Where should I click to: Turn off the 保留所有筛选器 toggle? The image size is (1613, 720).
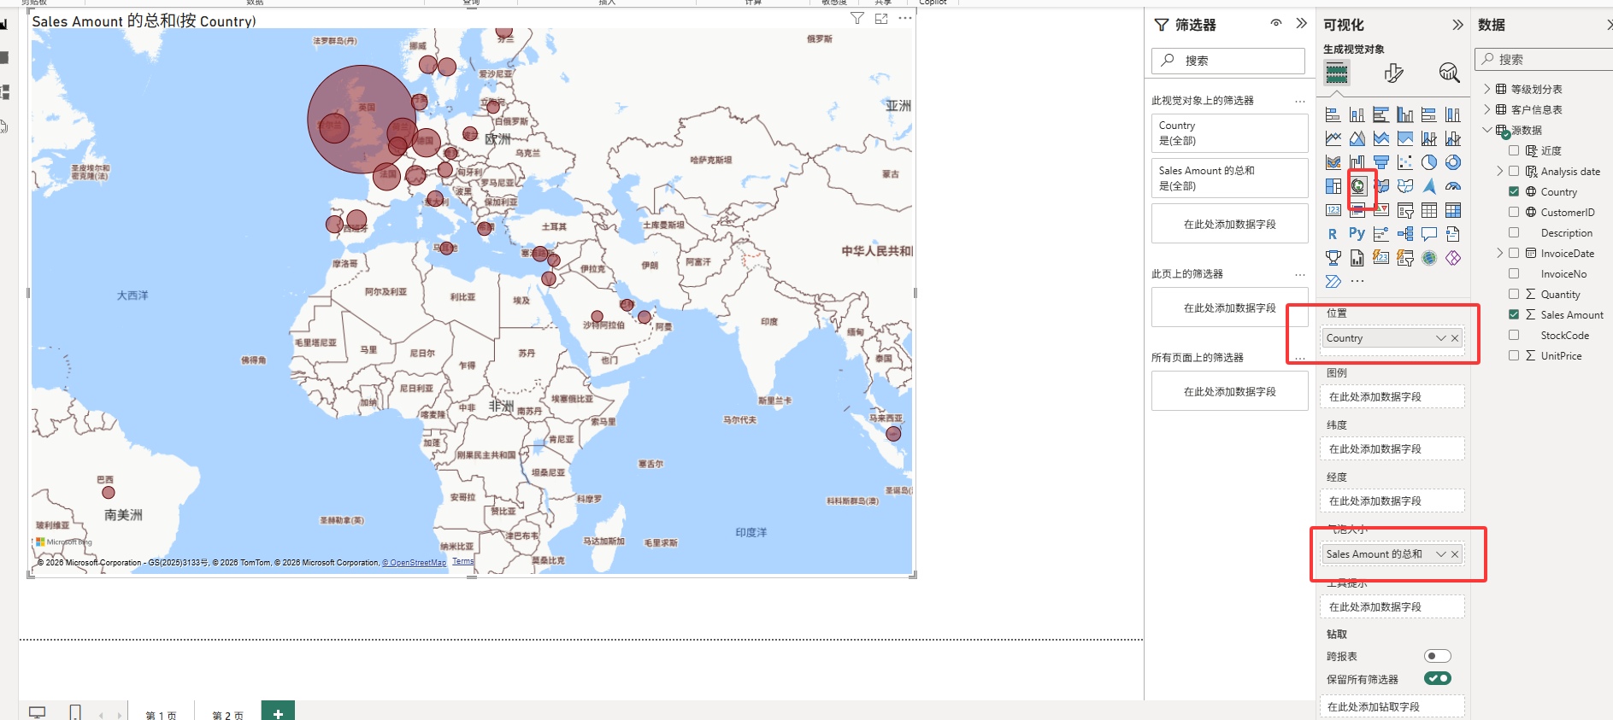(x=1438, y=678)
